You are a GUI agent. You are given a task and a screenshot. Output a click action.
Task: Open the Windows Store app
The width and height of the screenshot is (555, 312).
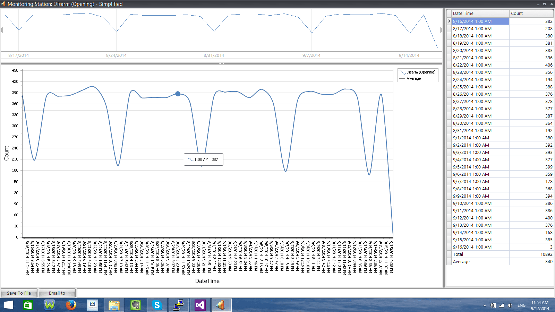coord(27,305)
